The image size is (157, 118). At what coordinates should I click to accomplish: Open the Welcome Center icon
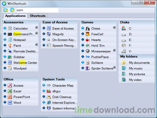[x=10, y=63]
